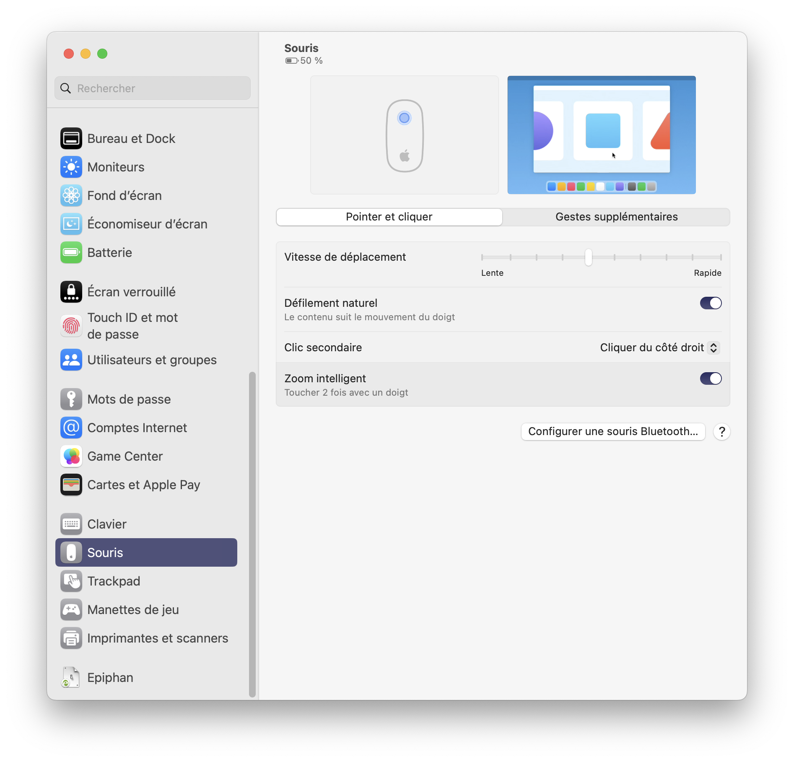Click the Rapide label under slider
Image resolution: width=794 pixels, height=762 pixels.
pos(708,273)
